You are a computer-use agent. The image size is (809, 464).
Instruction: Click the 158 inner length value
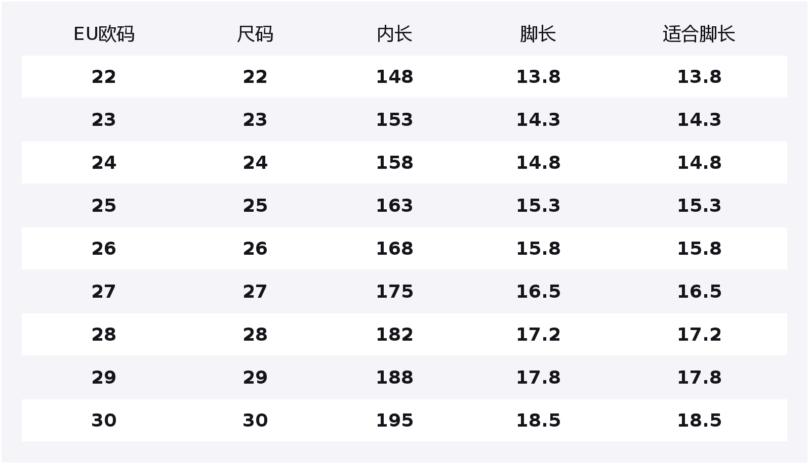click(394, 163)
